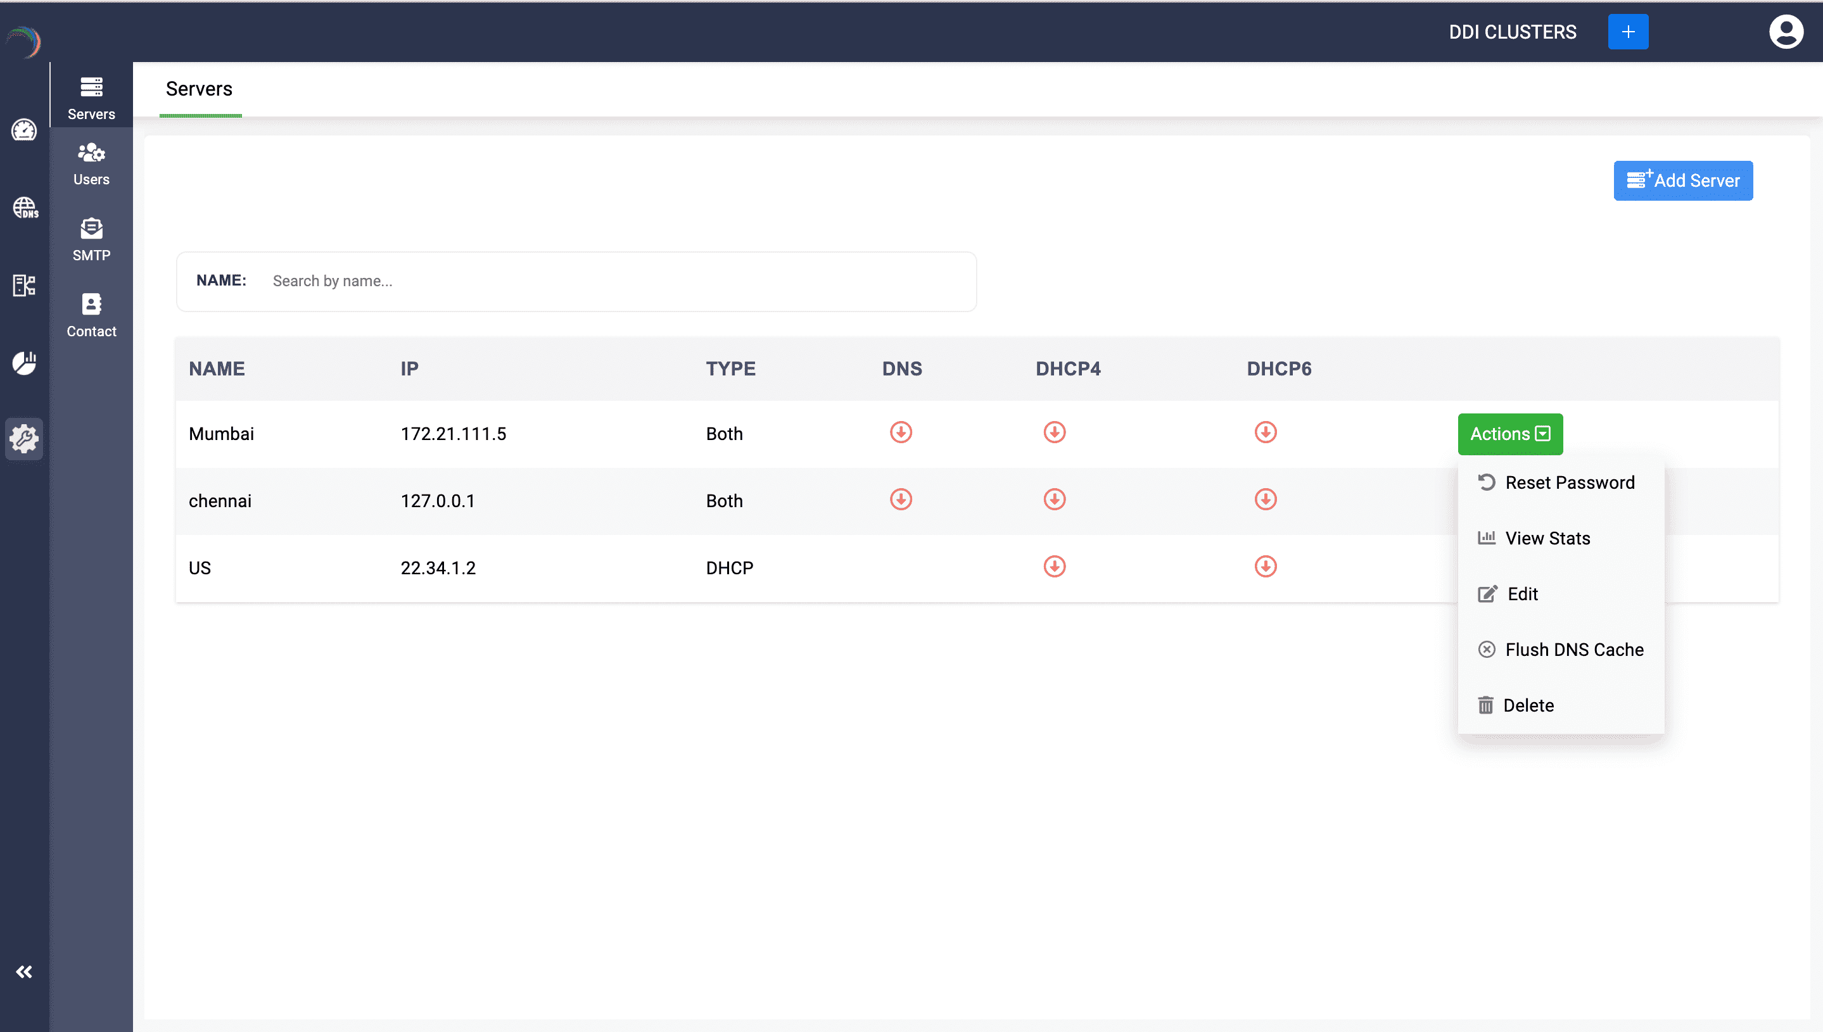This screenshot has height=1032, width=1823.
Task: Select the IPAM server-network icon
Action: coord(24,286)
